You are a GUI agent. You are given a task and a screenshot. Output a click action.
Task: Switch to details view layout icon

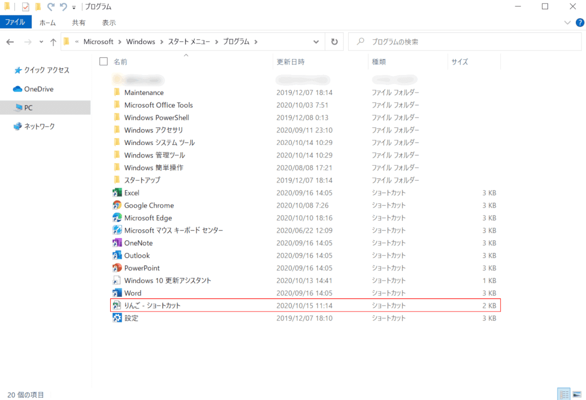pos(563,394)
